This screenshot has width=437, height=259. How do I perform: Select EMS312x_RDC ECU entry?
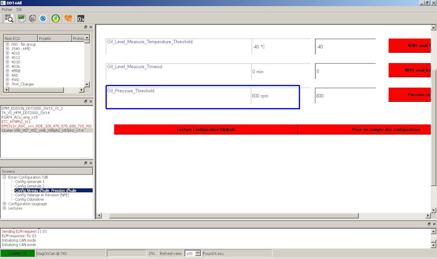click(46, 126)
